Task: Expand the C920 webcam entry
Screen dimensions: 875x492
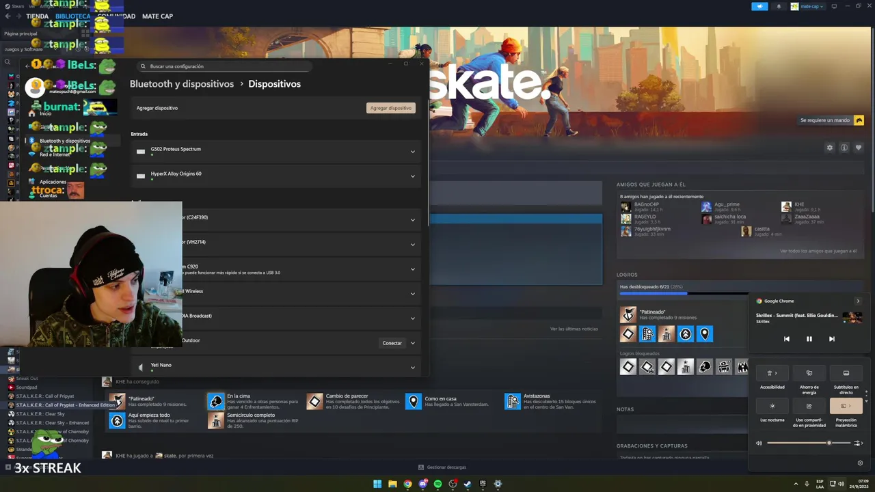Action: pos(413,269)
